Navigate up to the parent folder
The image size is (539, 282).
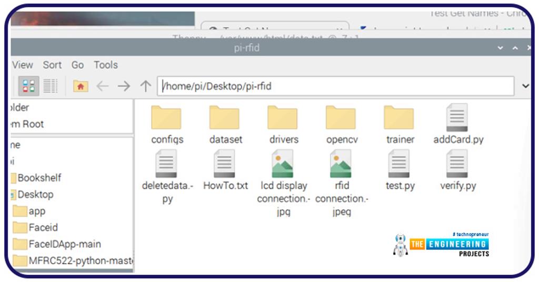pyautogui.click(x=145, y=86)
